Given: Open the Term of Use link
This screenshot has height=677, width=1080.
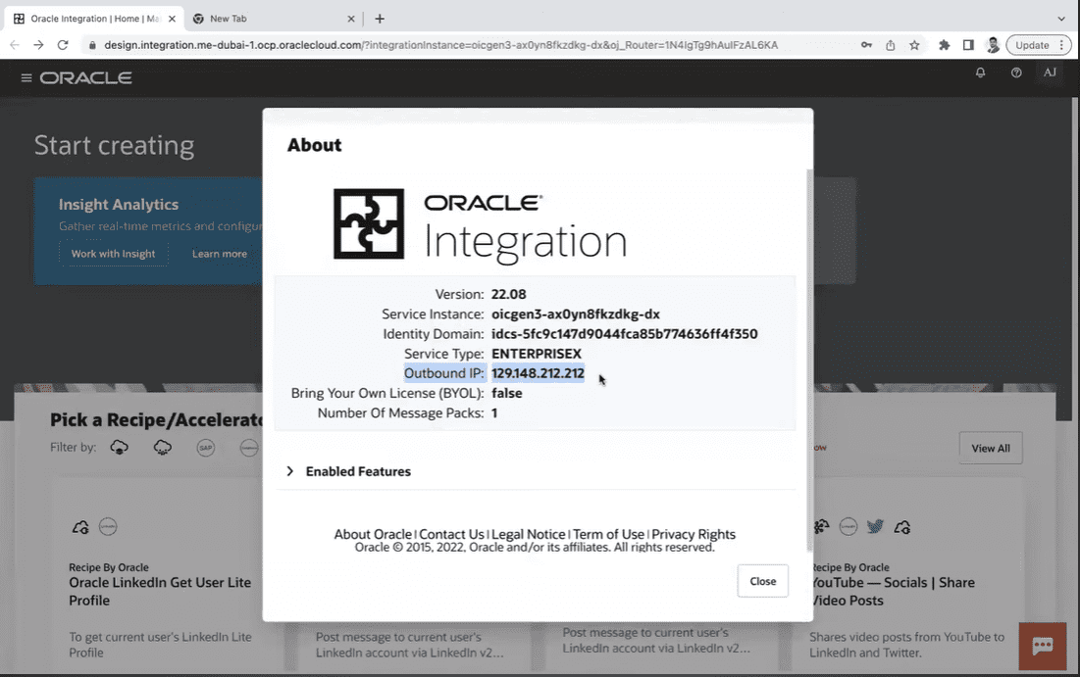Looking at the screenshot, I should (x=609, y=535).
